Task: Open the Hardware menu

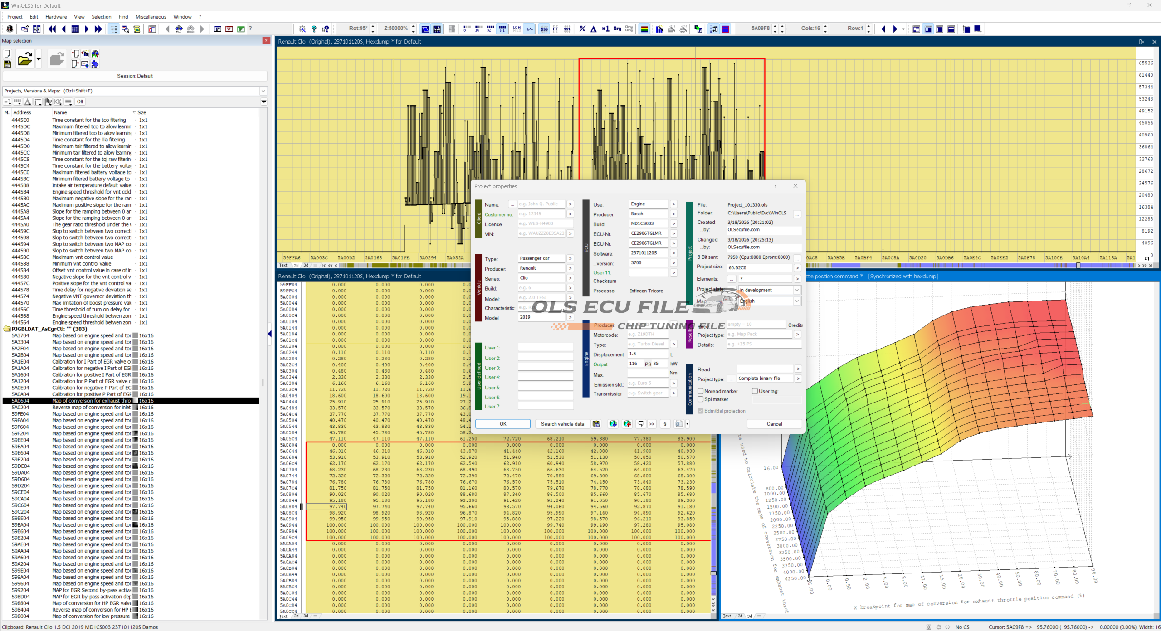Action: pyautogui.click(x=56, y=17)
